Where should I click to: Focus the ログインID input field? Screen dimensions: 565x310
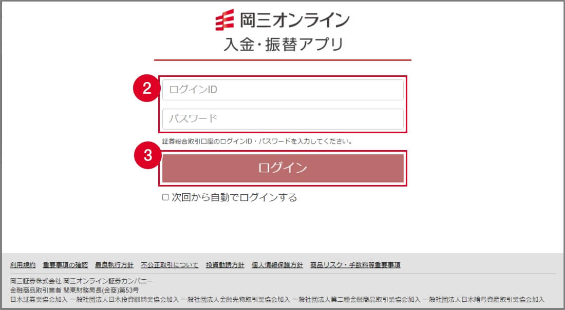(283, 90)
